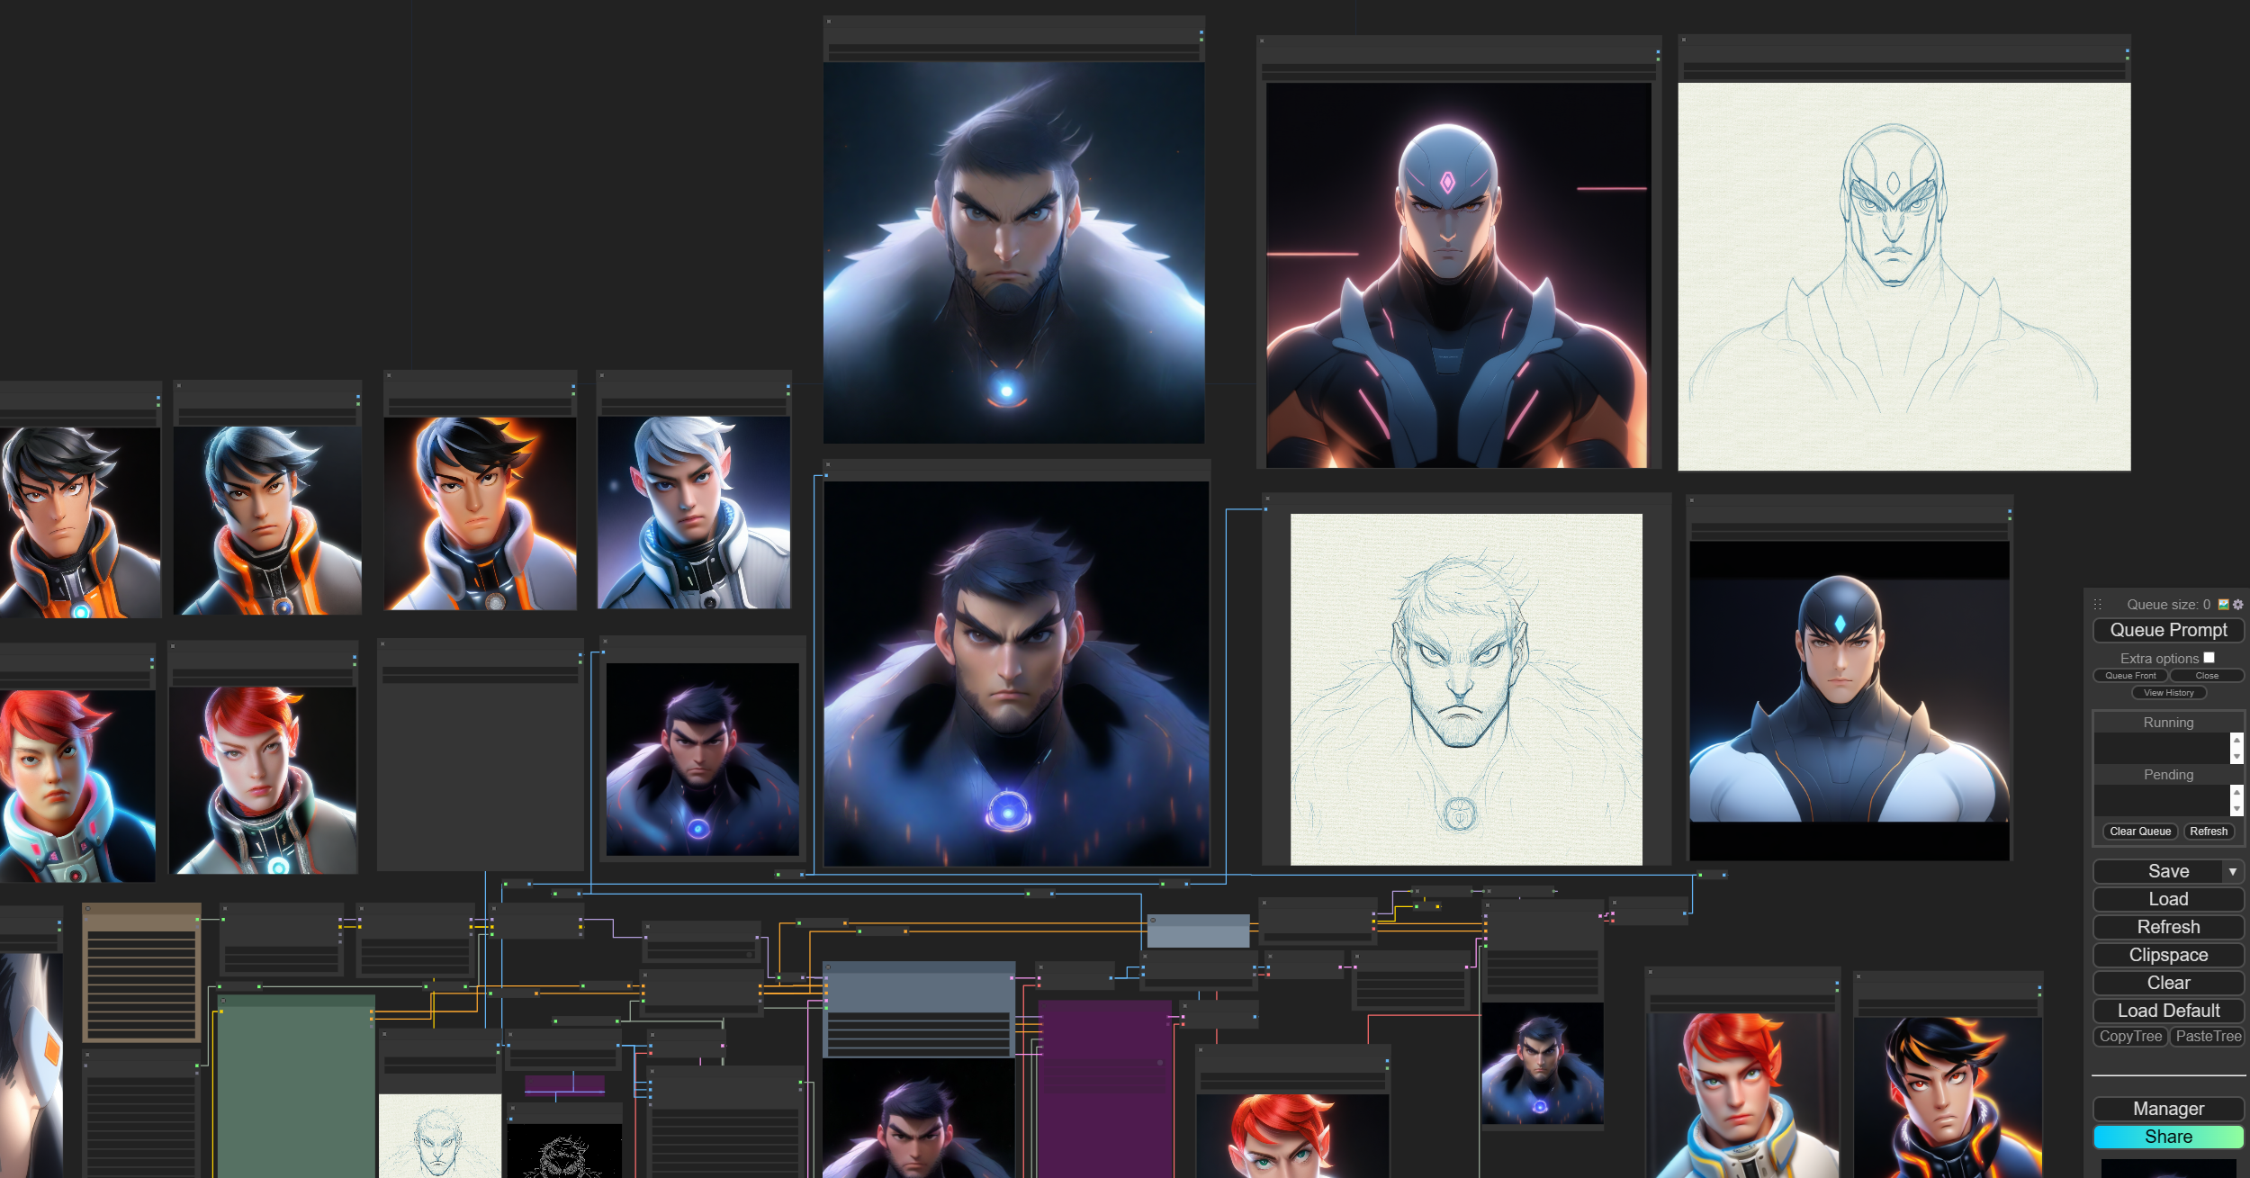Open the Manager menu
The width and height of the screenshot is (2250, 1178).
point(2167,1109)
